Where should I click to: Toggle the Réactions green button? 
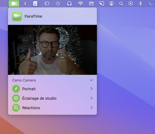[16, 108]
